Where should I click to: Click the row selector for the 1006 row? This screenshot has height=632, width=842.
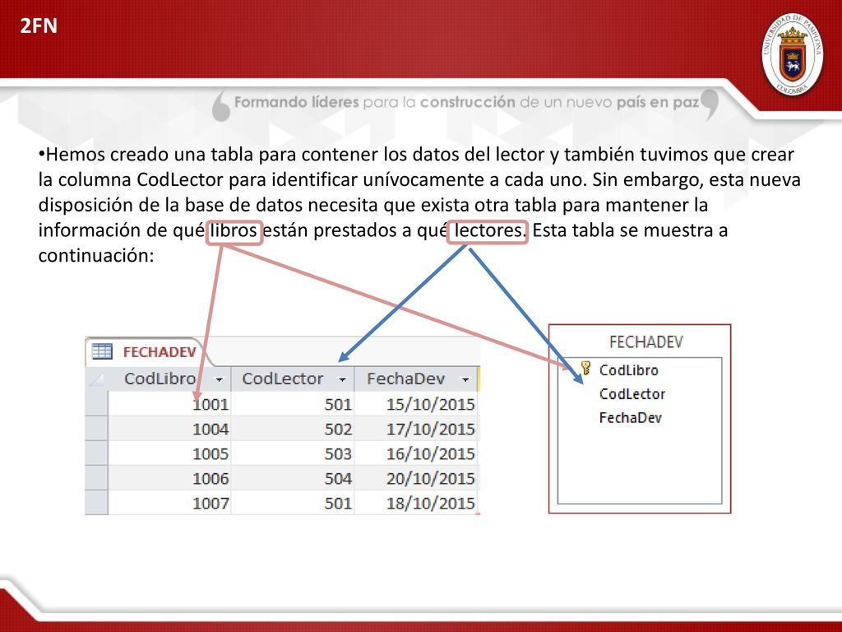tap(97, 478)
